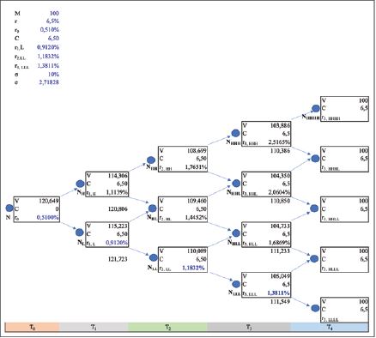The image size is (376, 338).
Task: Click the rate cell 1,1832% in NLL box
Action: pos(193,268)
